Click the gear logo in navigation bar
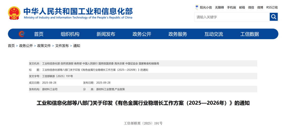Image resolution: width=288 pixels, height=128 pixels. [x=22, y=34]
